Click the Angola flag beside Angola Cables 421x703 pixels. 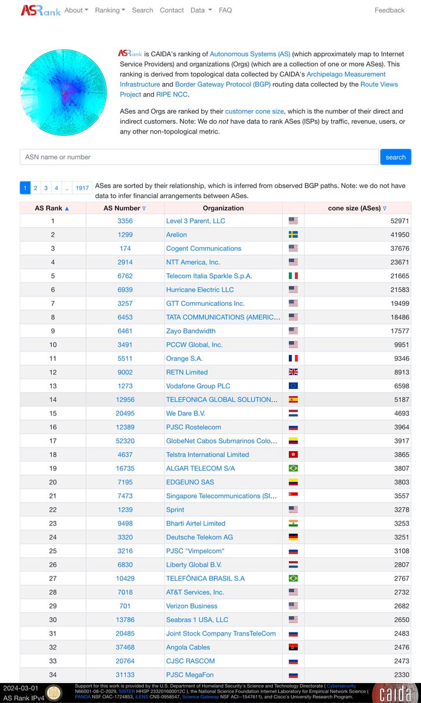pos(293,647)
